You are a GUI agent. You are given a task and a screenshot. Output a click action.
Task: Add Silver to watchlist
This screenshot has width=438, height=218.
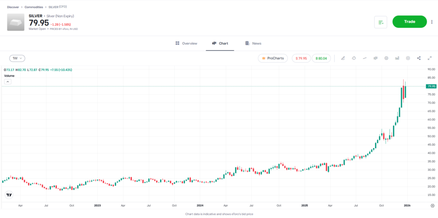[x=380, y=22]
